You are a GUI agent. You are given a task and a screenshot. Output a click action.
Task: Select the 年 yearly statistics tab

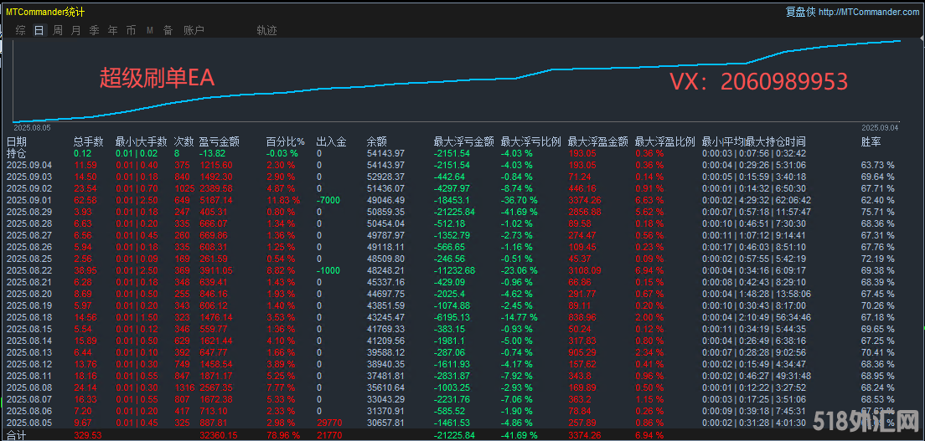coord(112,30)
